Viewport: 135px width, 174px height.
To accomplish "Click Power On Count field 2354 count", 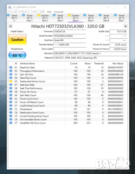I will pos(118,45).
